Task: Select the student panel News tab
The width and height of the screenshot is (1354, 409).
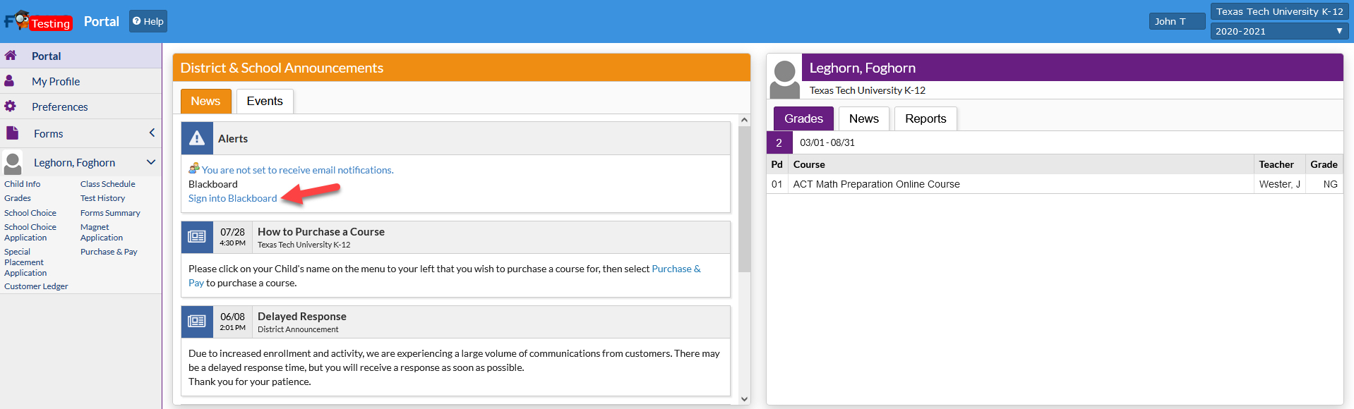Action: coord(864,118)
